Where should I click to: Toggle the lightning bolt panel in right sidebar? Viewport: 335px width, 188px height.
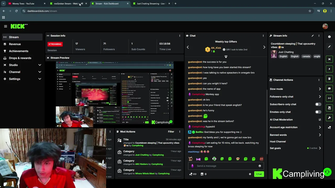(329, 69)
